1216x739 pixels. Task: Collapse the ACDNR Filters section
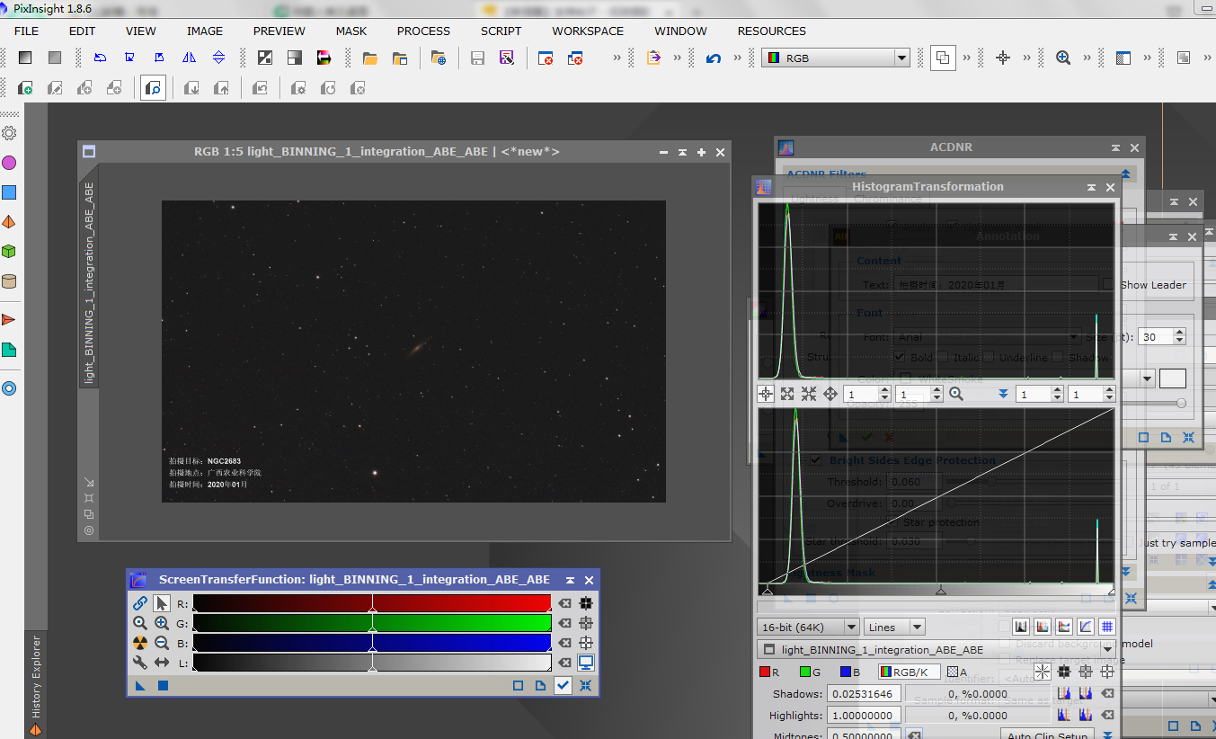coord(1125,174)
